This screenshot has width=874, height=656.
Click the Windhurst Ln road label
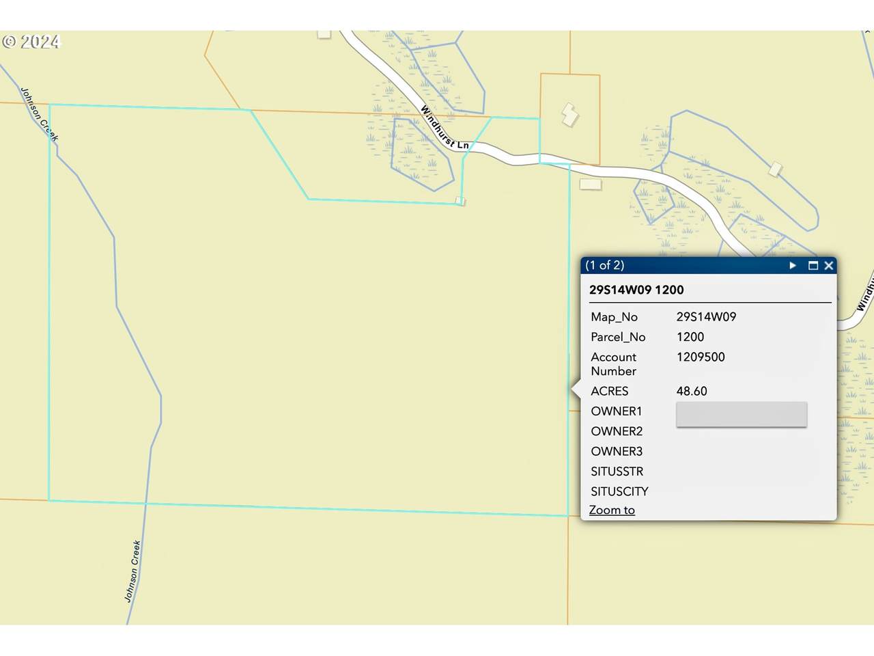[444, 128]
